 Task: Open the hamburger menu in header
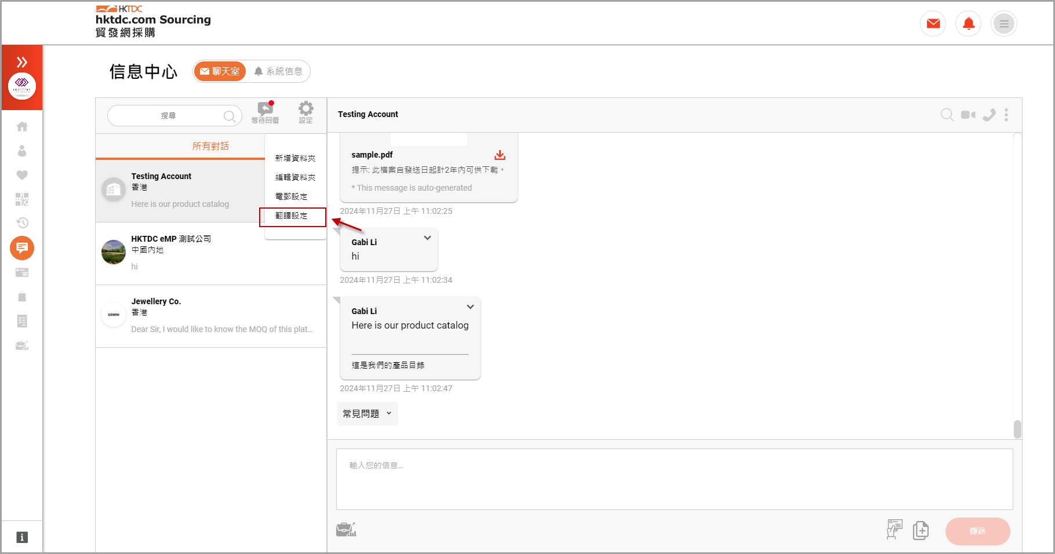click(x=1004, y=24)
